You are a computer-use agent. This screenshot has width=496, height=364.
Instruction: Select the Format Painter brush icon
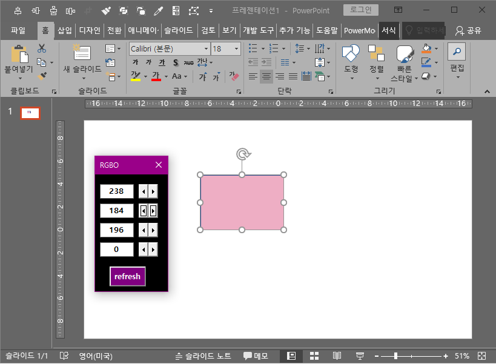pos(42,76)
